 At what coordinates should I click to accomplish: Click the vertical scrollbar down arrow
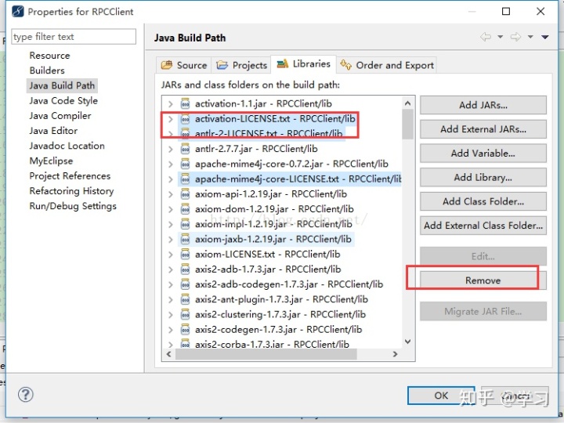point(407,342)
